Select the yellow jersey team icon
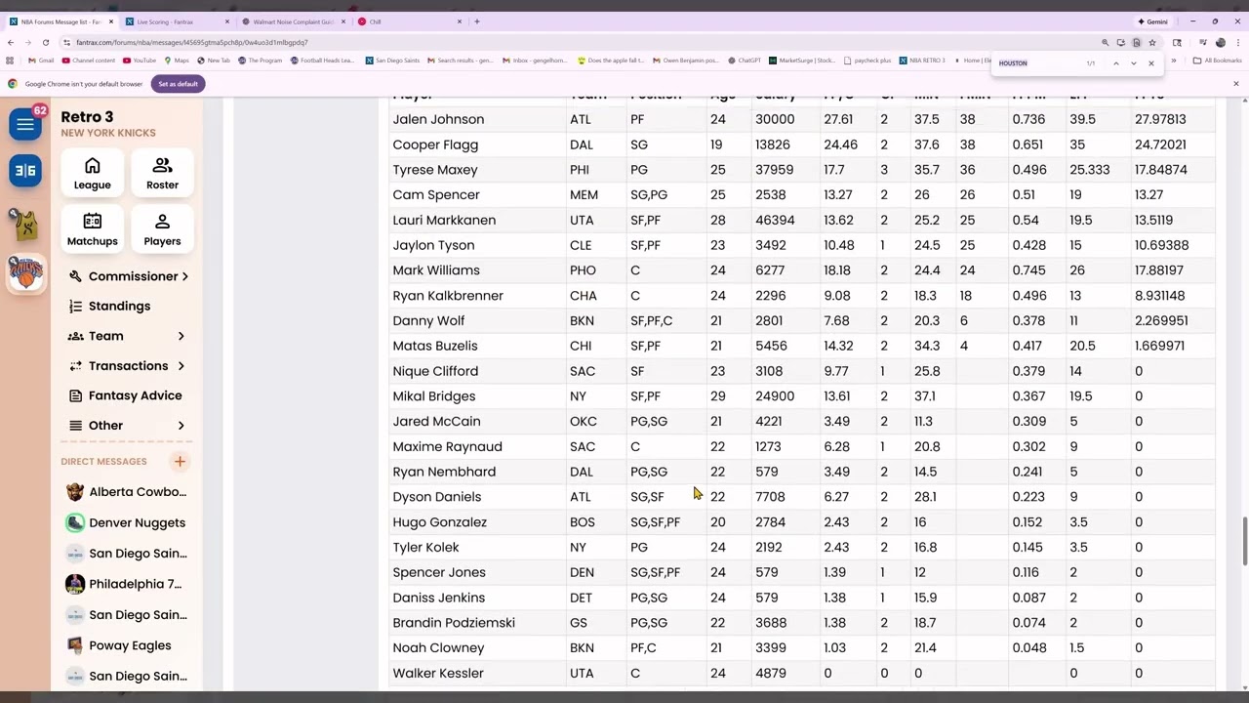 tap(25, 225)
